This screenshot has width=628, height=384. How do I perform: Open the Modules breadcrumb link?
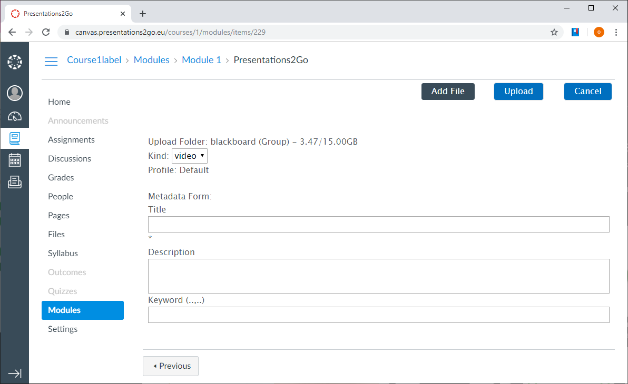(x=151, y=60)
